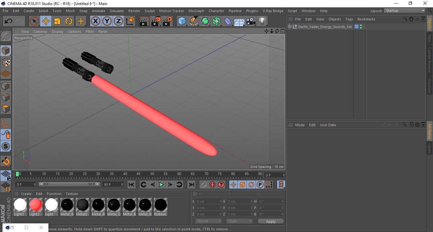
Task: Add a Subdivision Surface generator
Action: click(205, 21)
